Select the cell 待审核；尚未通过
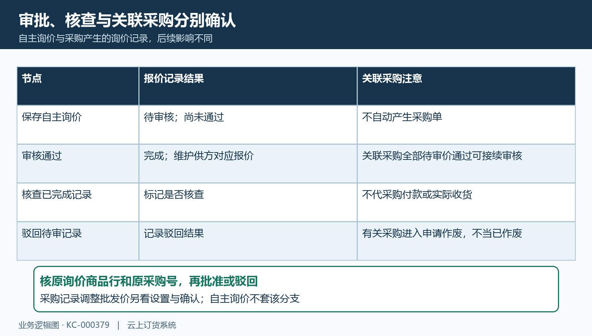This screenshot has width=592, height=336. coord(248,125)
